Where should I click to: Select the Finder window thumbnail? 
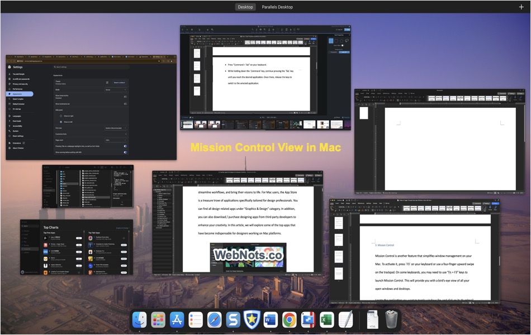88,186
